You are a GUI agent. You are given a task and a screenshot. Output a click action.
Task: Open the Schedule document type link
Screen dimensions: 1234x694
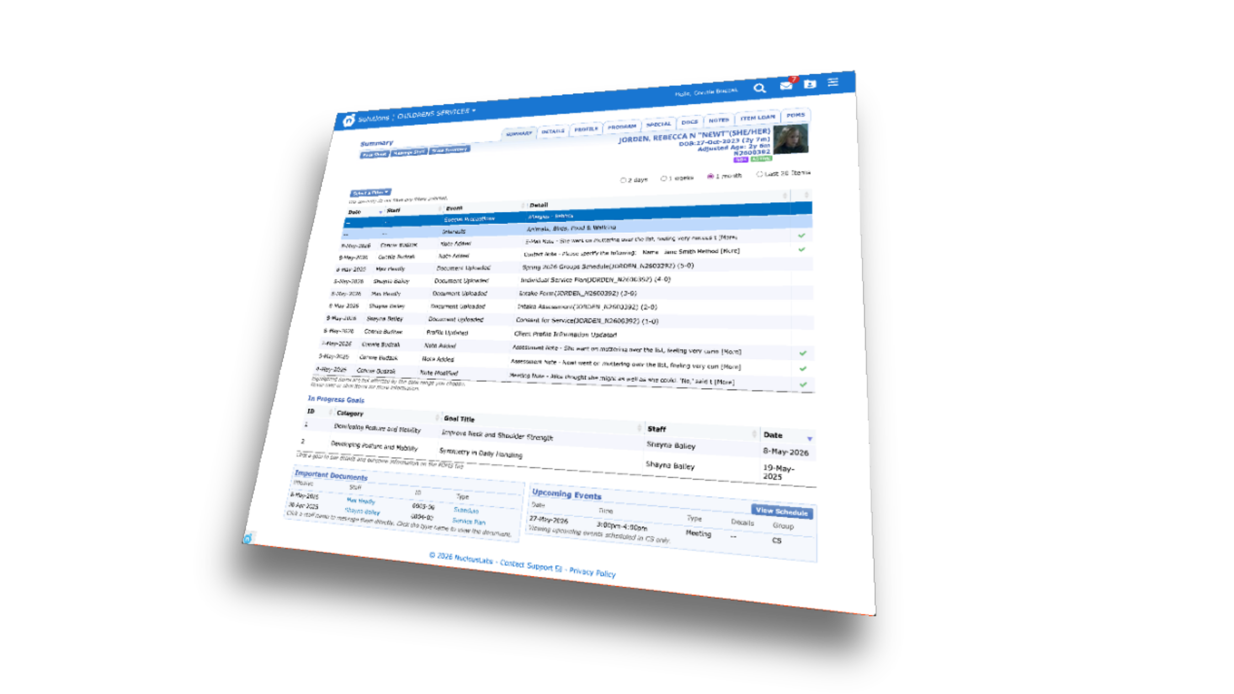[466, 510]
